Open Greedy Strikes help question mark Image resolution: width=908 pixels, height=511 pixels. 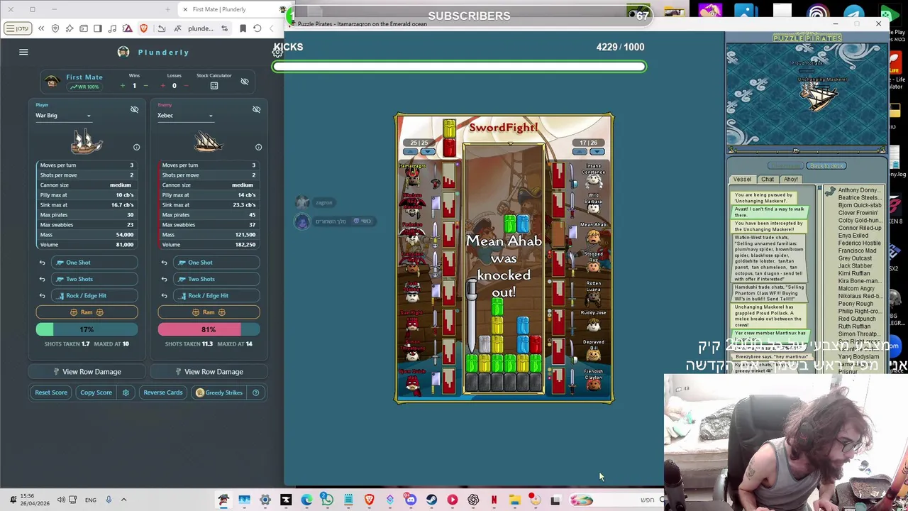click(255, 392)
